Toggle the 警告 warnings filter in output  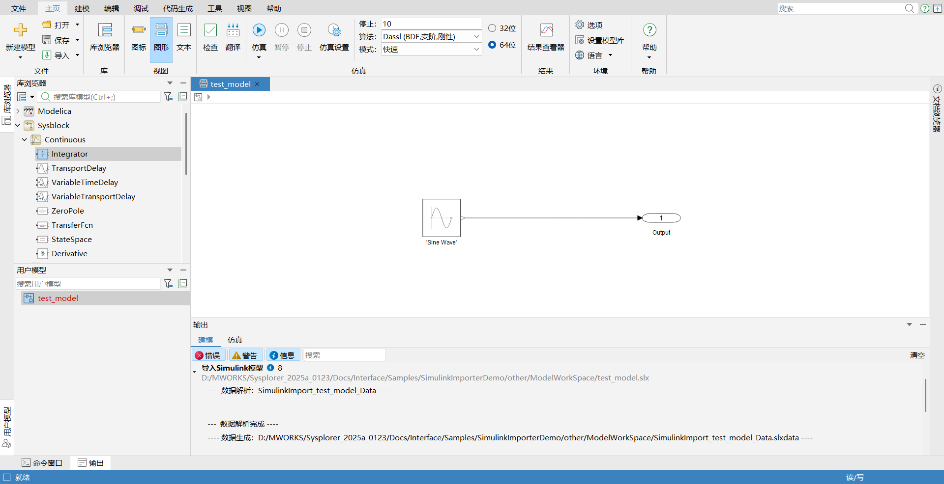pyautogui.click(x=245, y=355)
